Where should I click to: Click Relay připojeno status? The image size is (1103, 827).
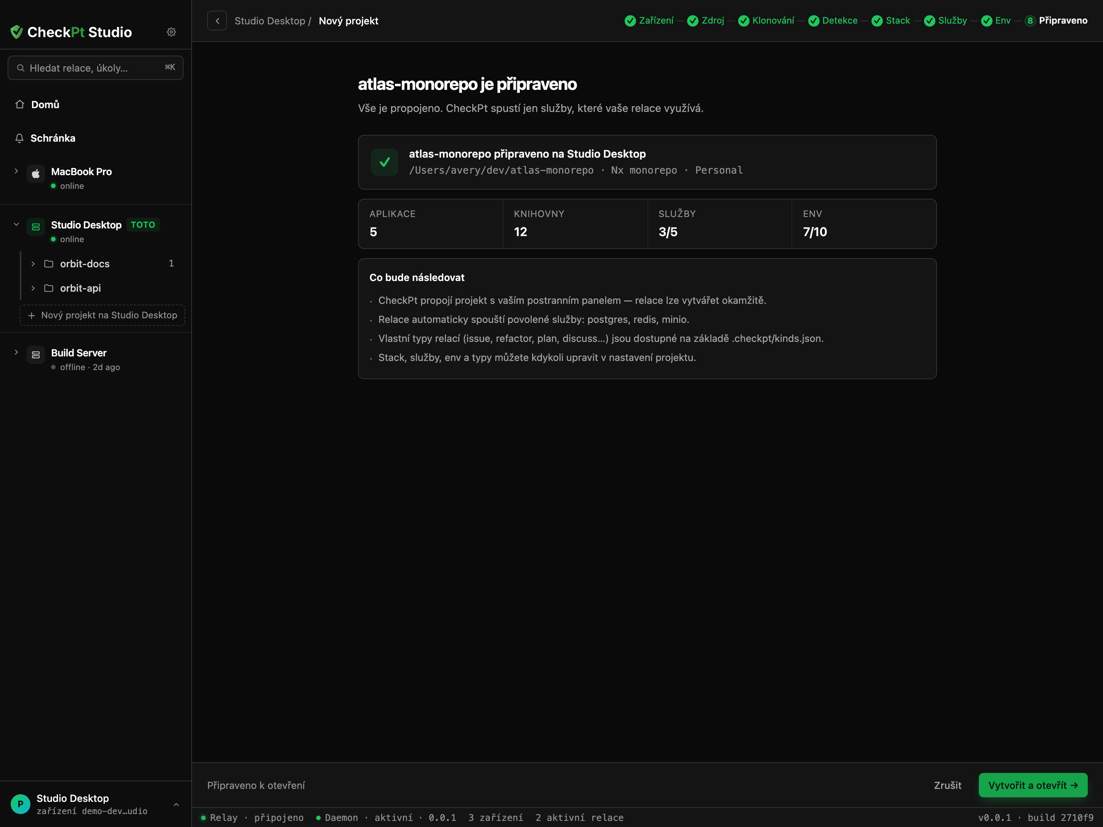pos(252,817)
